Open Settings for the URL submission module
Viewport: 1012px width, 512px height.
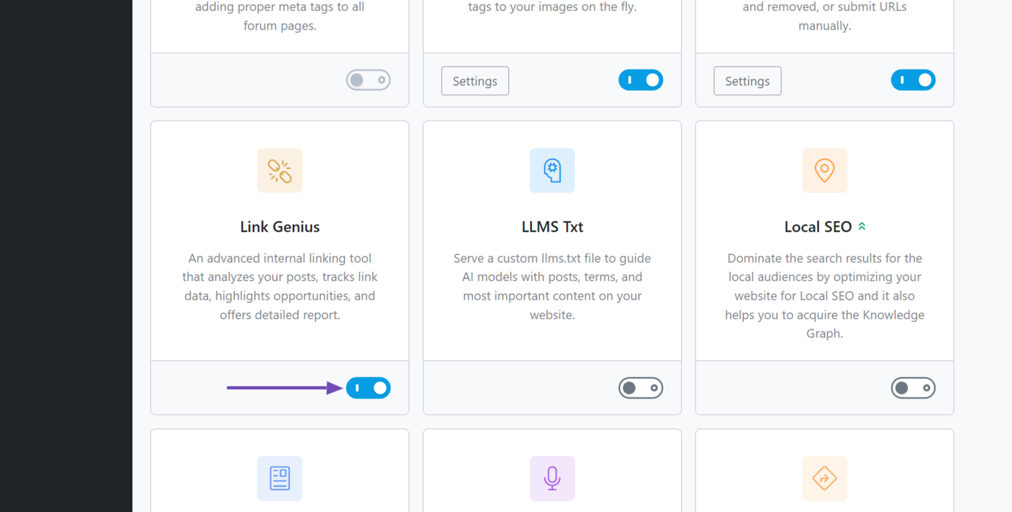point(747,80)
